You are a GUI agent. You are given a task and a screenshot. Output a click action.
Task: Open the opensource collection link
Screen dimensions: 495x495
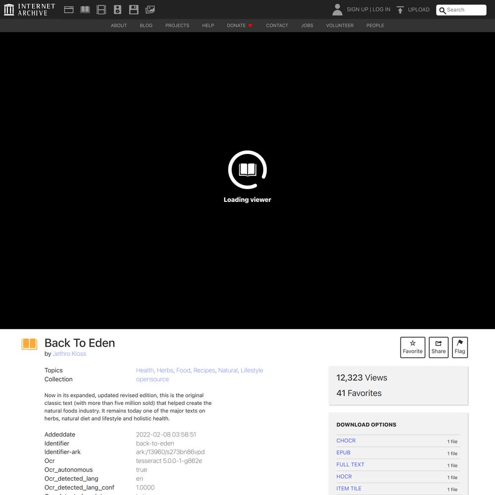(152, 379)
